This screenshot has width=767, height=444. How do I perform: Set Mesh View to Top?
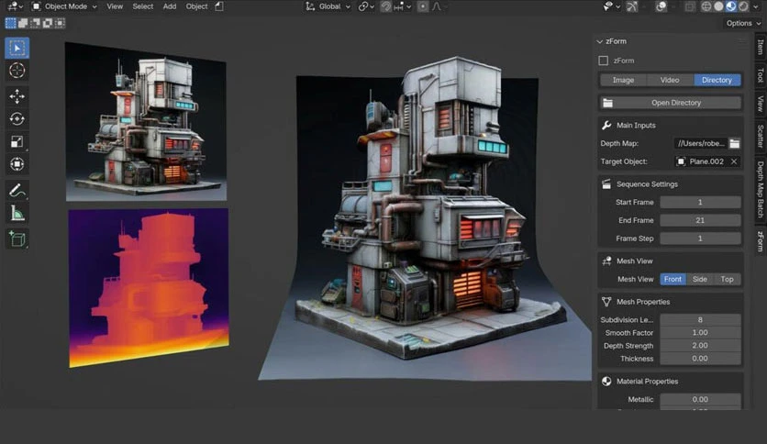[727, 279]
